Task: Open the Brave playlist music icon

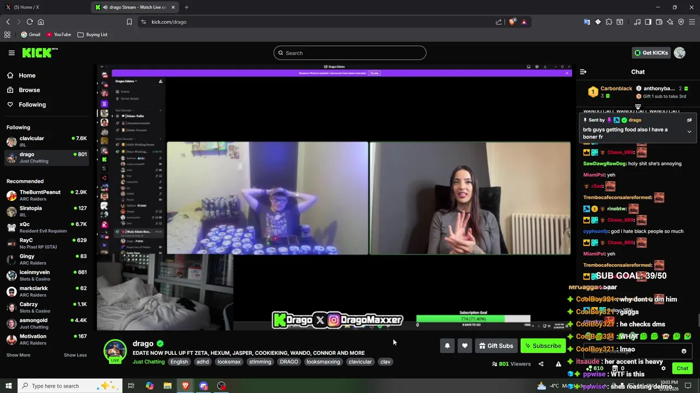Action: 637,22
